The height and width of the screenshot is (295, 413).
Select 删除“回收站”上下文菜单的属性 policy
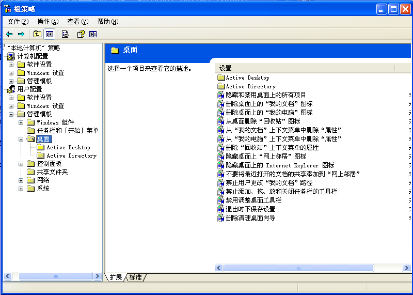pyautogui.click(x=273, y=148)
